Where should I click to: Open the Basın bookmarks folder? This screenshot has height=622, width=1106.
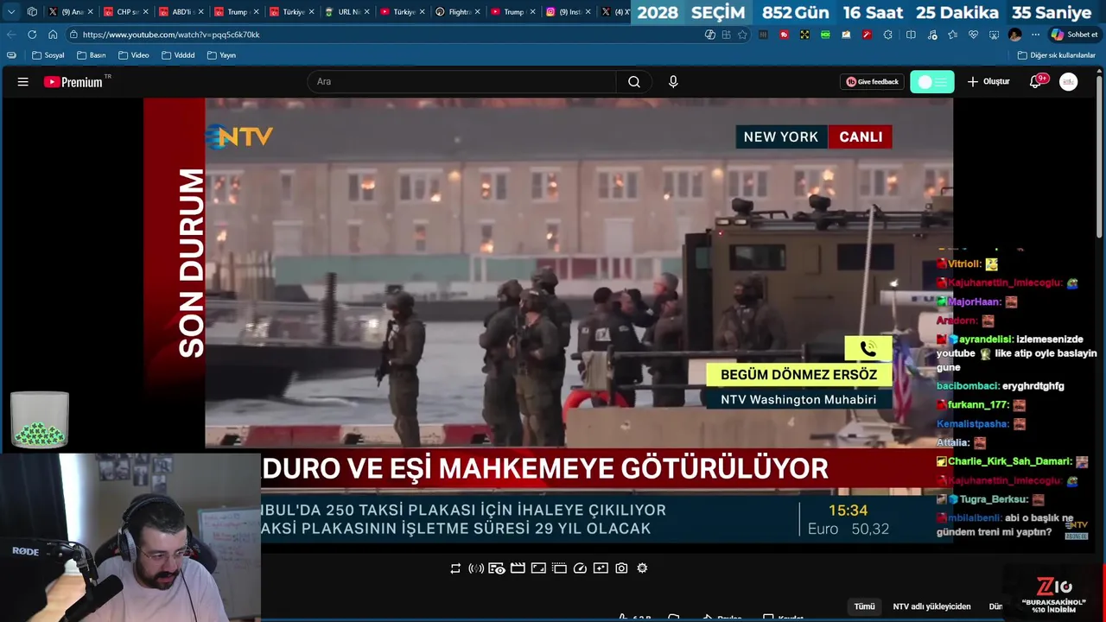pos(92,55)
